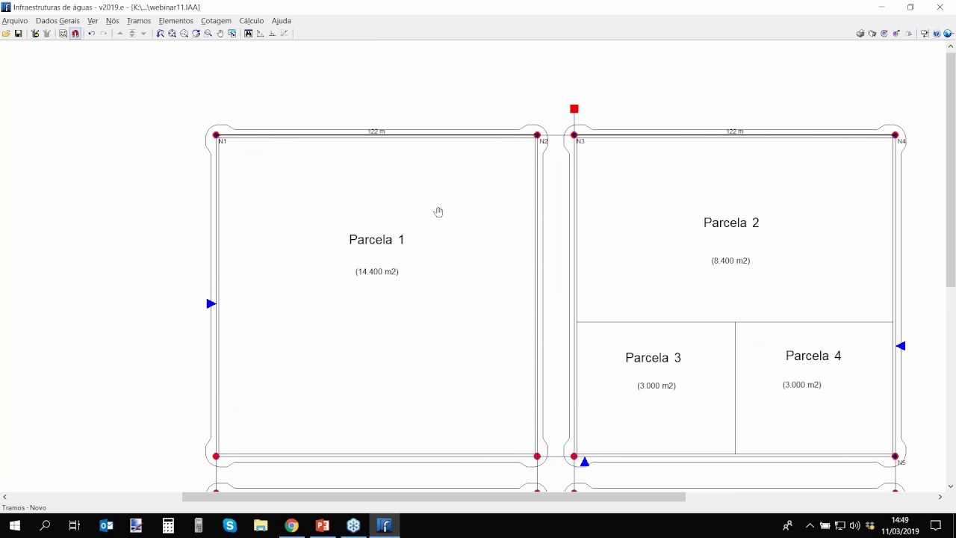
Task: Click the Parcela 2 label
Action: (731, 223)
